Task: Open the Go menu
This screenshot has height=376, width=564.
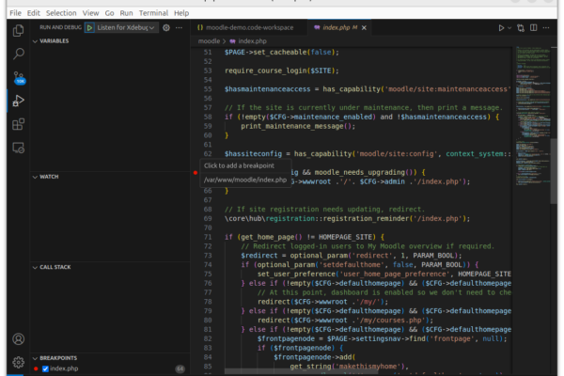Action: (109, 13)
